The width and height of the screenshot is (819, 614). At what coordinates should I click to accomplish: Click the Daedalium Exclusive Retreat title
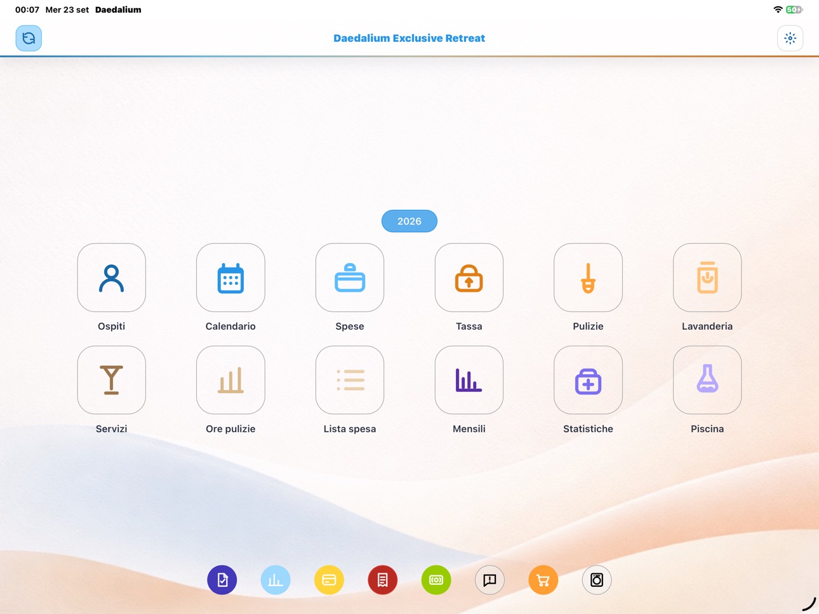pyautogui.click(x=409, y=38)
